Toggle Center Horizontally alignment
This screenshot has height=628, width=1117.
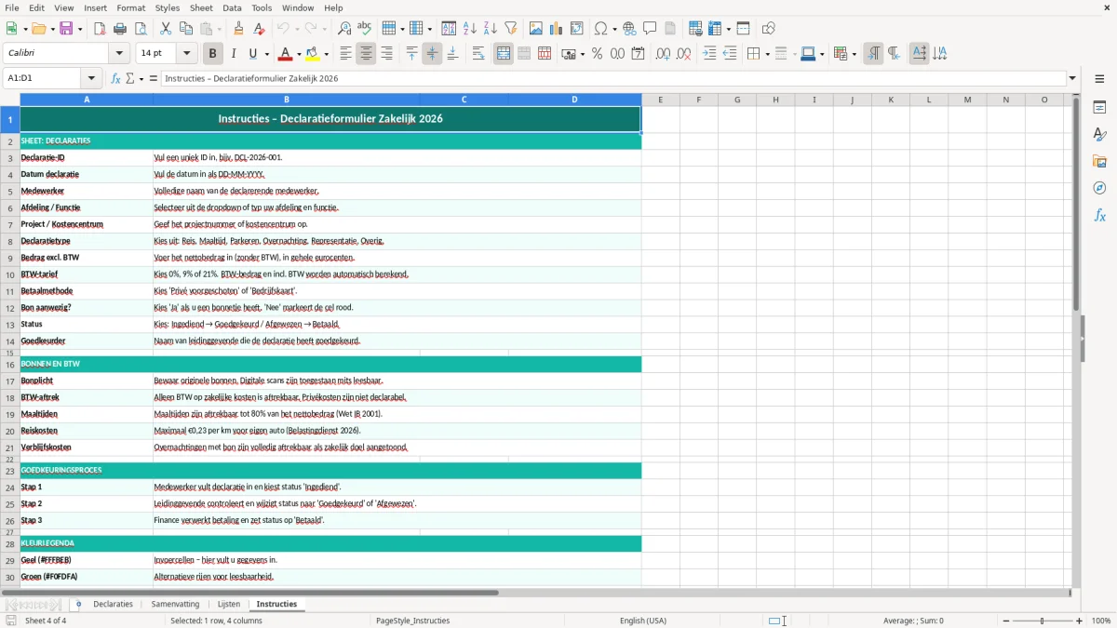pos(366,54)
